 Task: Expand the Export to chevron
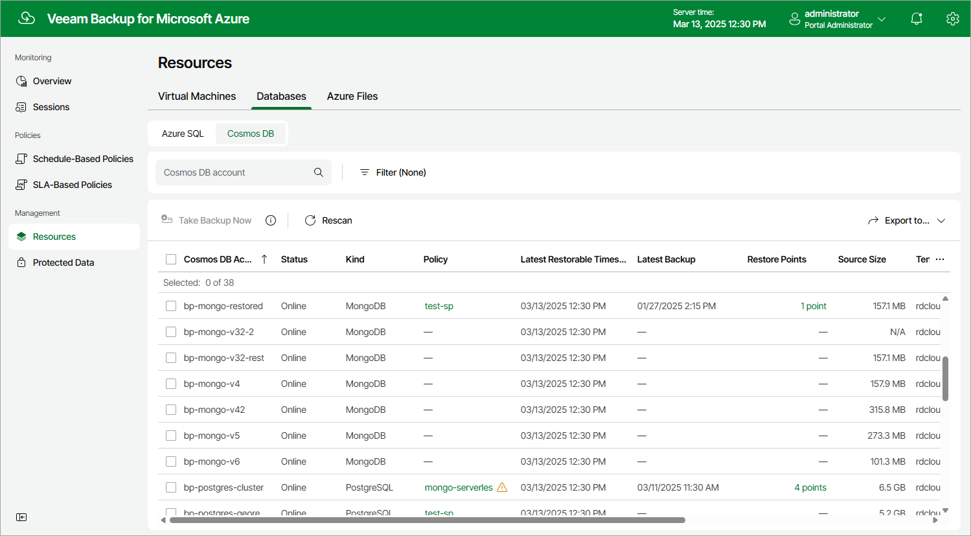pyautogui.click(x=941, y=220)
